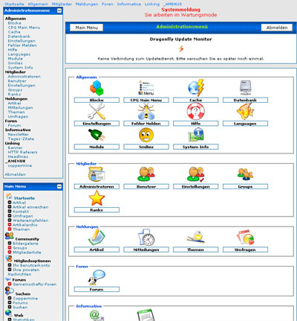Open System Info link in sidebar

20,68
